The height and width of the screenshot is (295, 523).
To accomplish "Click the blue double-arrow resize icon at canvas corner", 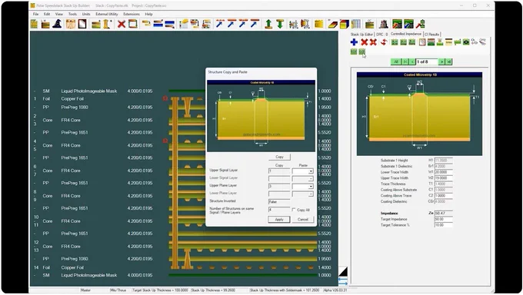I will pos(343,281).
